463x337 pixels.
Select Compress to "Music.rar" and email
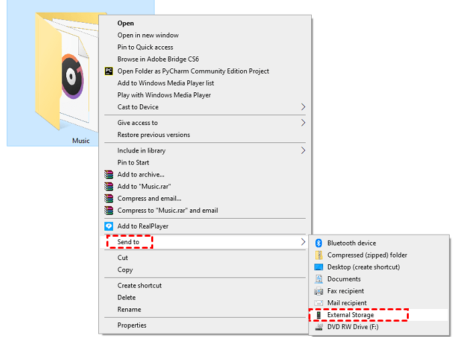point(205,211)
